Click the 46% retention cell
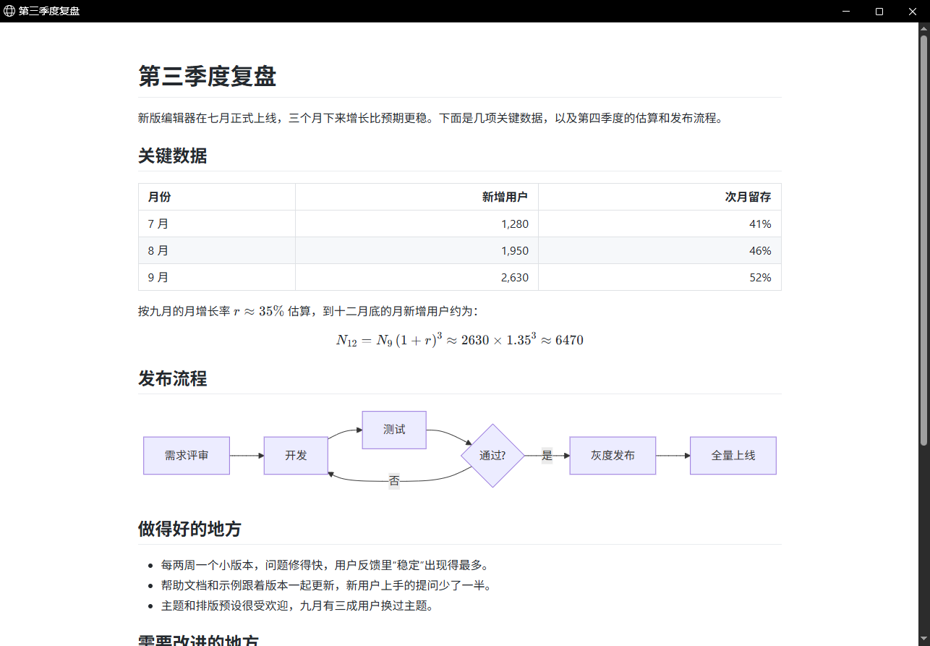 coord(660,251)
